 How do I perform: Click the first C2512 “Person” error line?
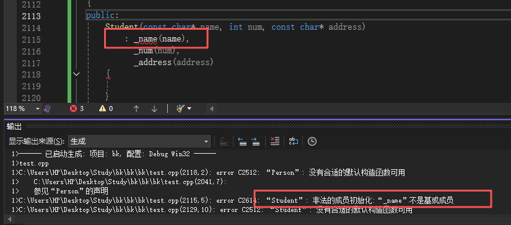(208, 172)
